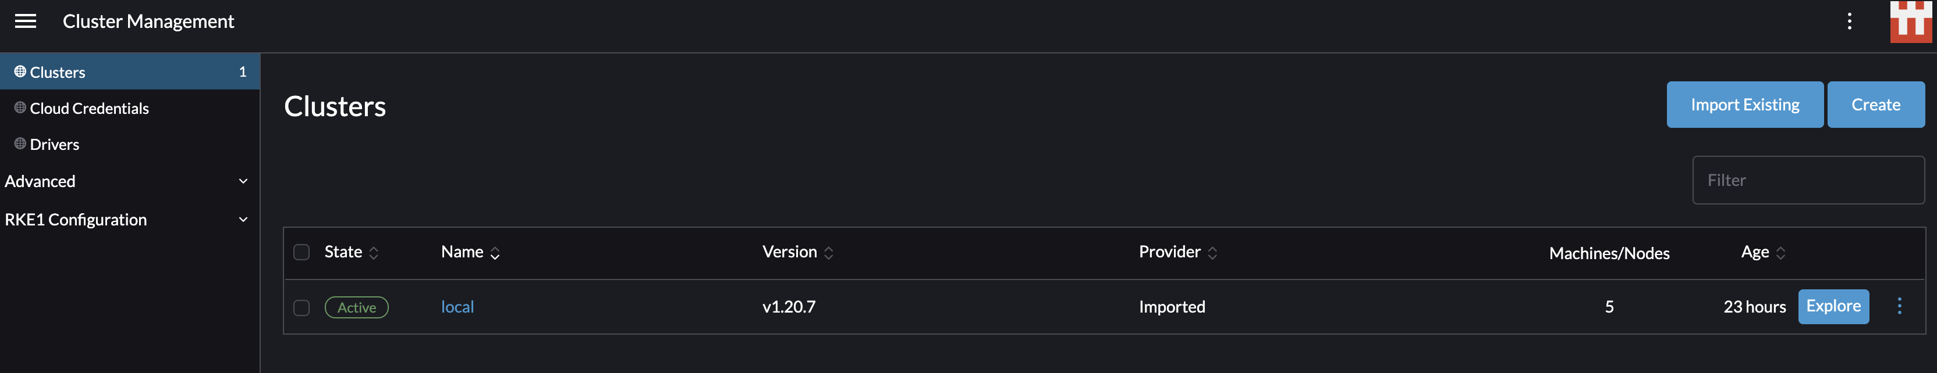
Task: Open the navigation hamburger menu
Action: click(26, 21)
